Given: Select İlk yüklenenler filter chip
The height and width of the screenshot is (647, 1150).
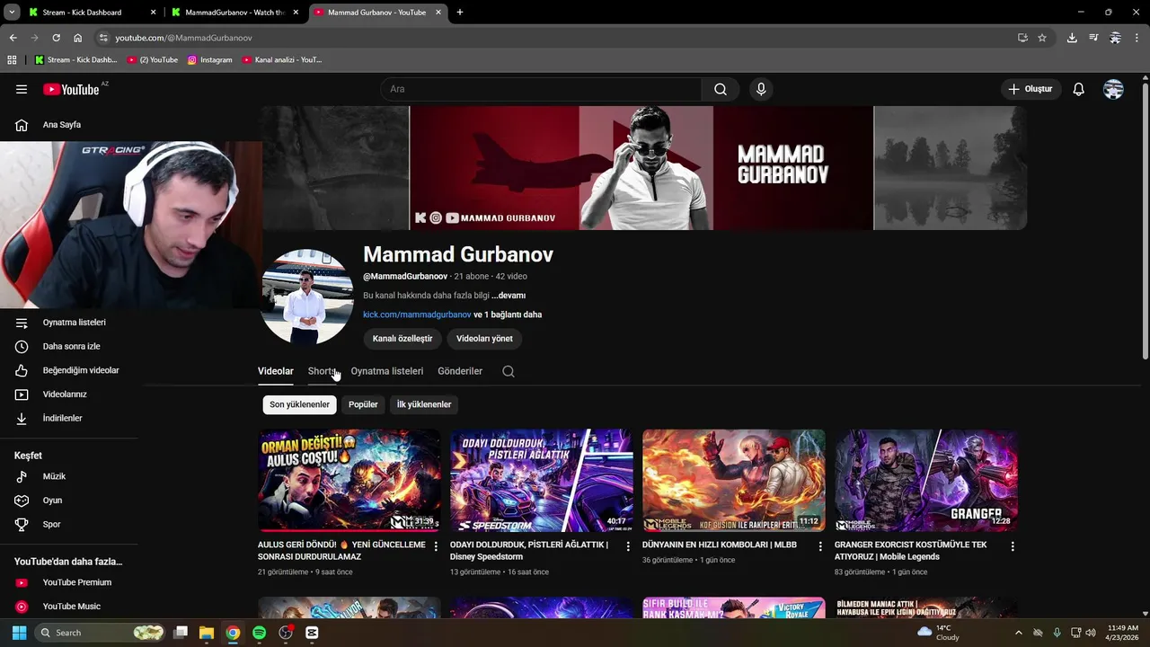Looking at the screenshot, I should click(424, 404).
